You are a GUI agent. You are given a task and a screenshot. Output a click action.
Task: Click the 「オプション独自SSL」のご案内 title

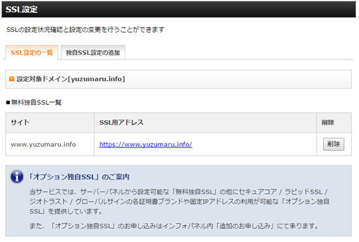point(79,177)
